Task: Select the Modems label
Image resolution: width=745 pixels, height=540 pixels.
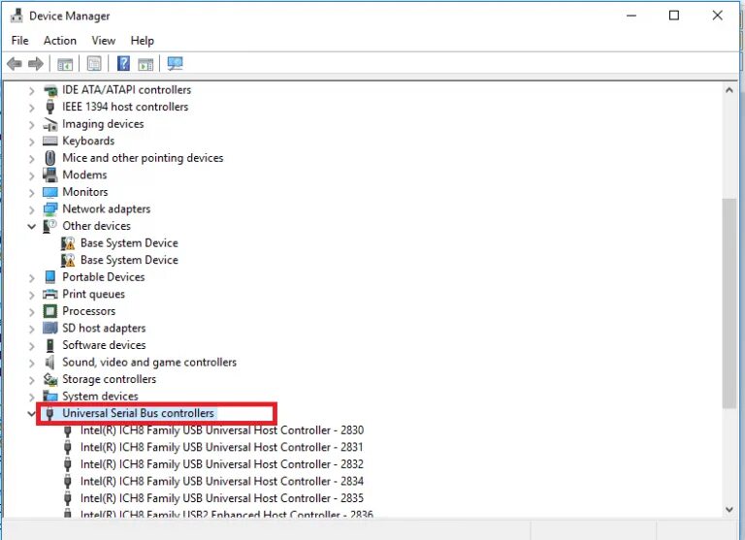Action: (x=84, y=175)
